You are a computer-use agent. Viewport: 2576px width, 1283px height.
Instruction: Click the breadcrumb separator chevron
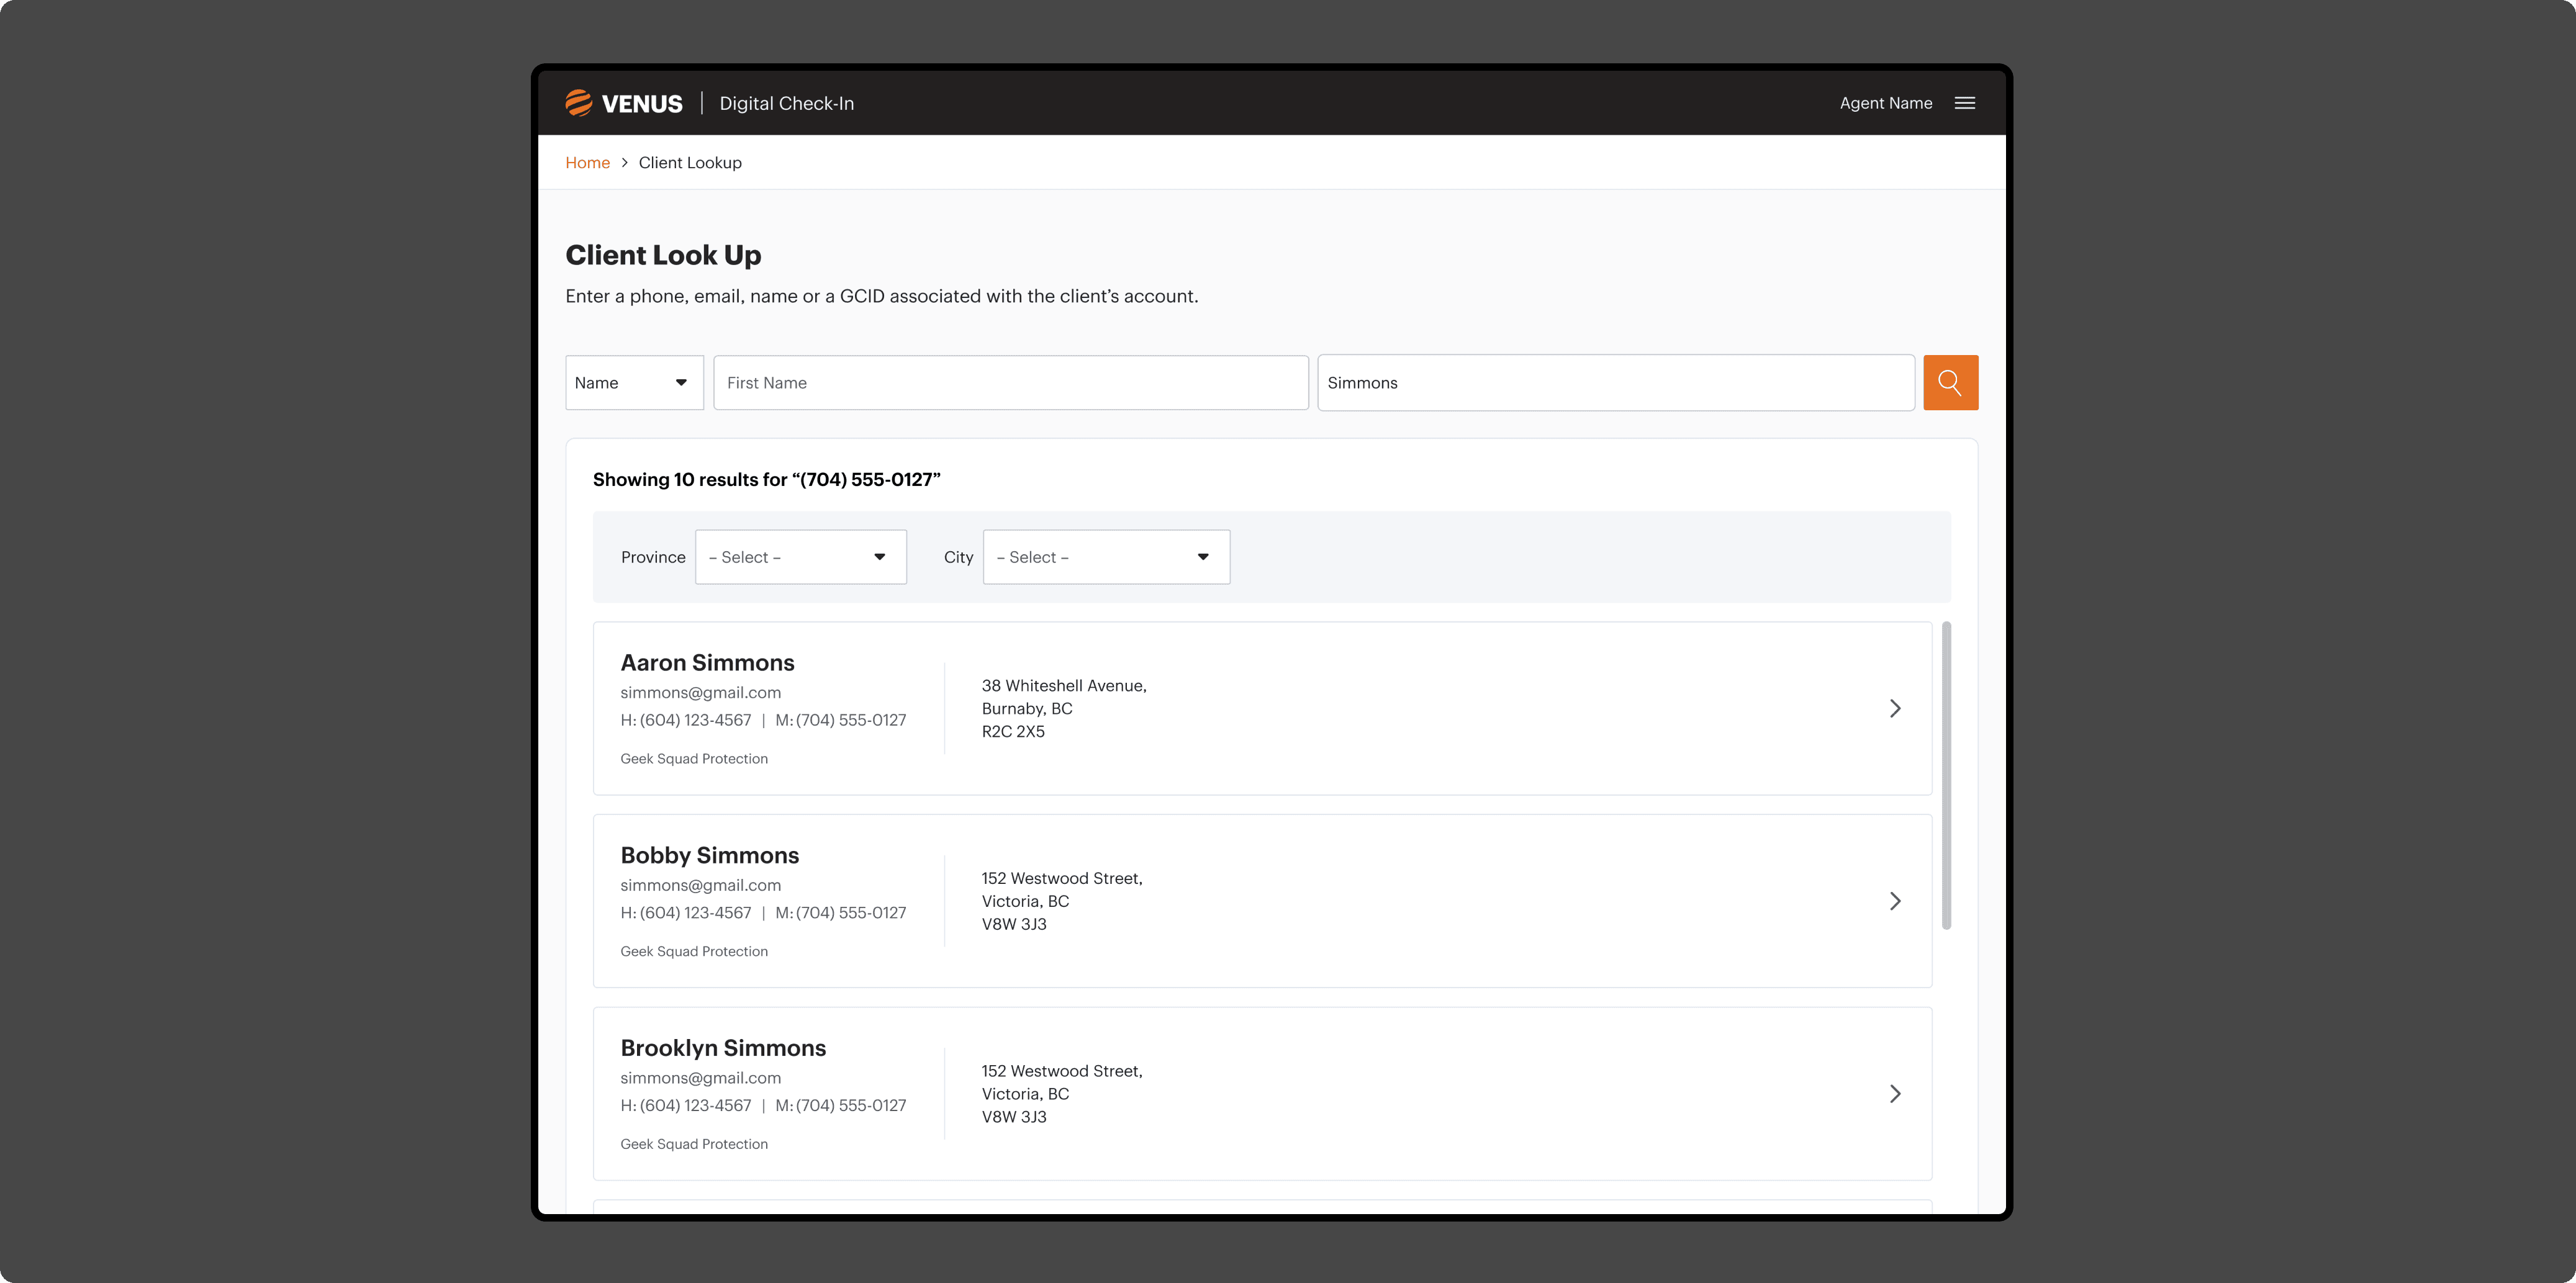click(x=624, y=163)
